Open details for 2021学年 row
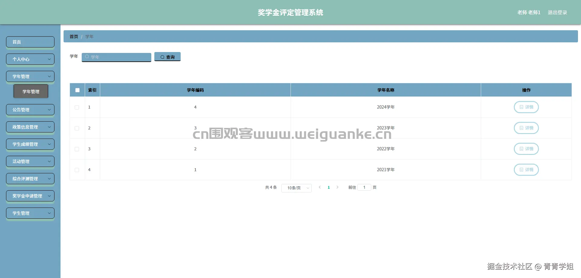 tap(526, 170)
